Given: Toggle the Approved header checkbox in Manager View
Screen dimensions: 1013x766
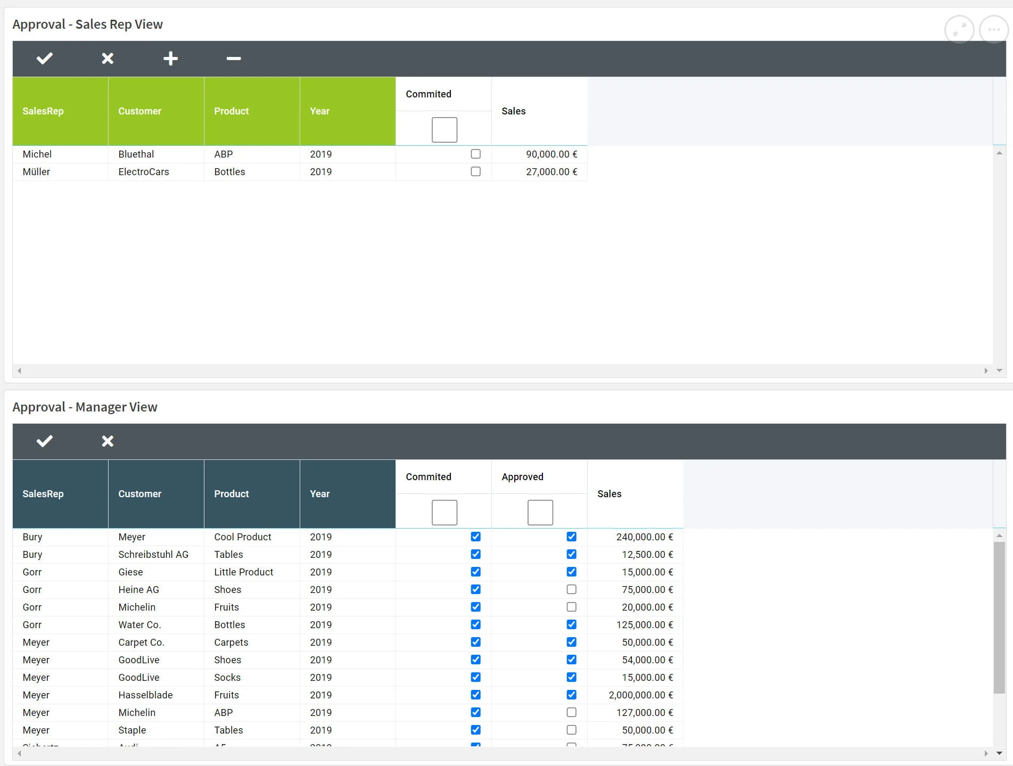Looking at the screenshot, I should tap(540, 513).
